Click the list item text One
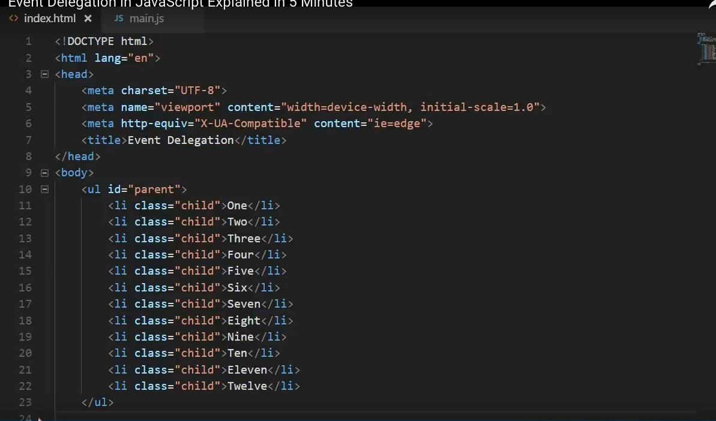 coord(237,206)
